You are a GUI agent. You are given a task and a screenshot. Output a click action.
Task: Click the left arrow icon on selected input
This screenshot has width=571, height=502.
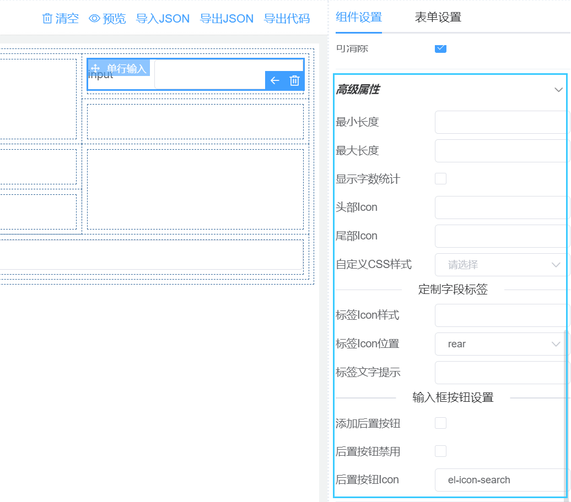274,80
